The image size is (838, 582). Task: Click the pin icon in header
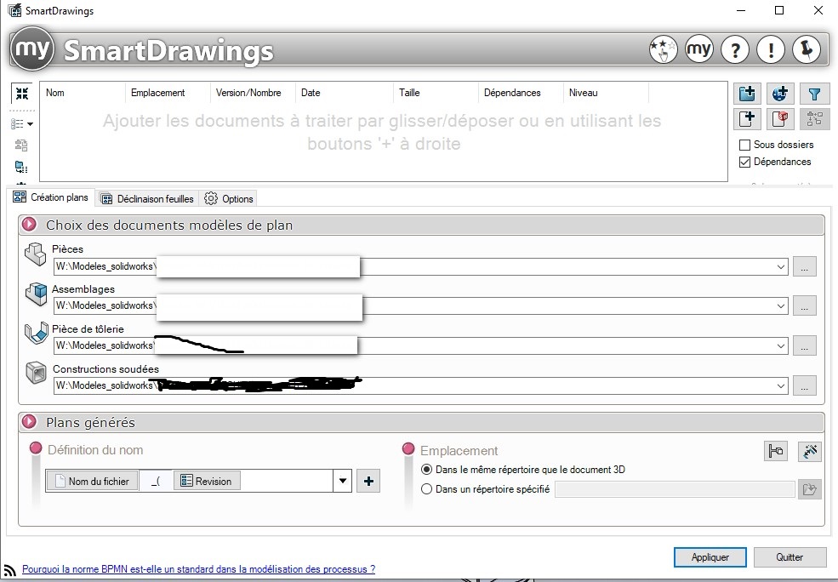pyautogui.click(x=807, y=49)
